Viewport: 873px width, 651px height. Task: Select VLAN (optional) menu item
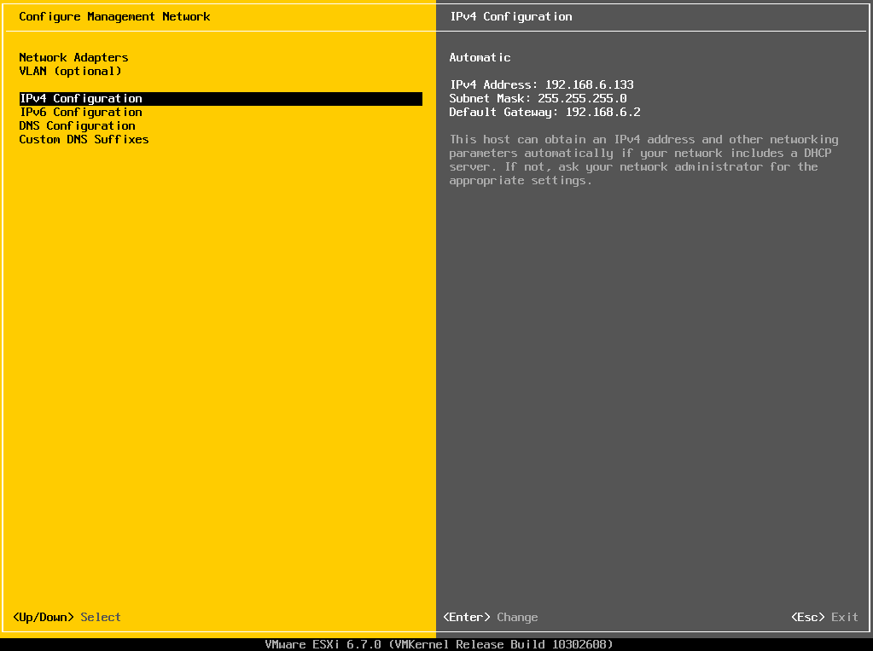pos(70,71)
